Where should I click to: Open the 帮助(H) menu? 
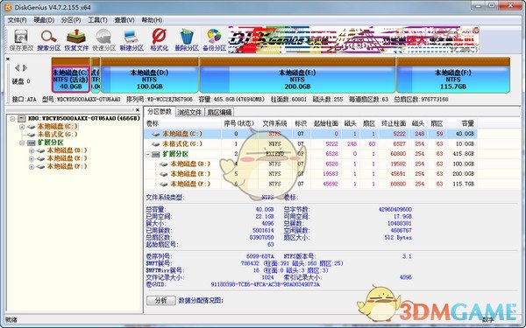point(152,20)
